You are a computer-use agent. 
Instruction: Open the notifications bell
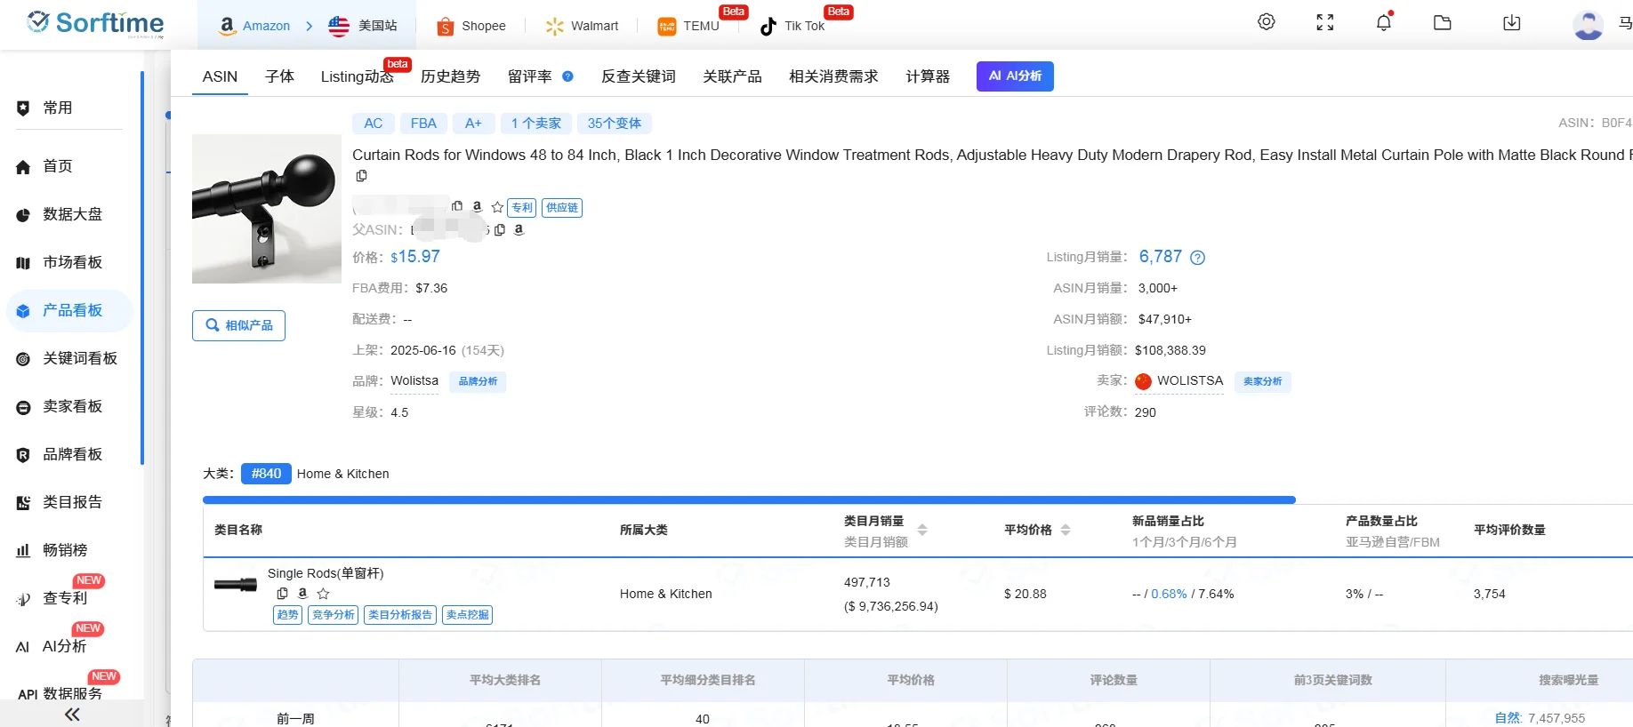click(1384, 22)
